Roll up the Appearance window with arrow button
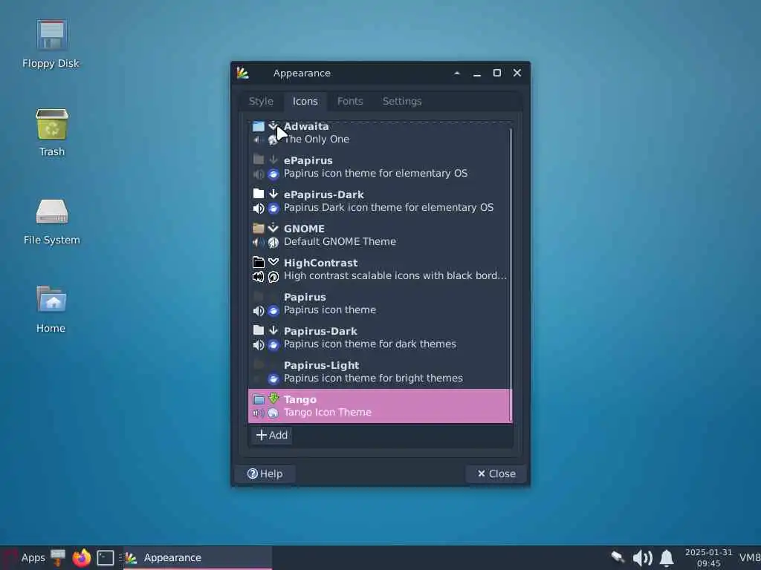Viewport: 761px width, 570px height. [457, 73]
